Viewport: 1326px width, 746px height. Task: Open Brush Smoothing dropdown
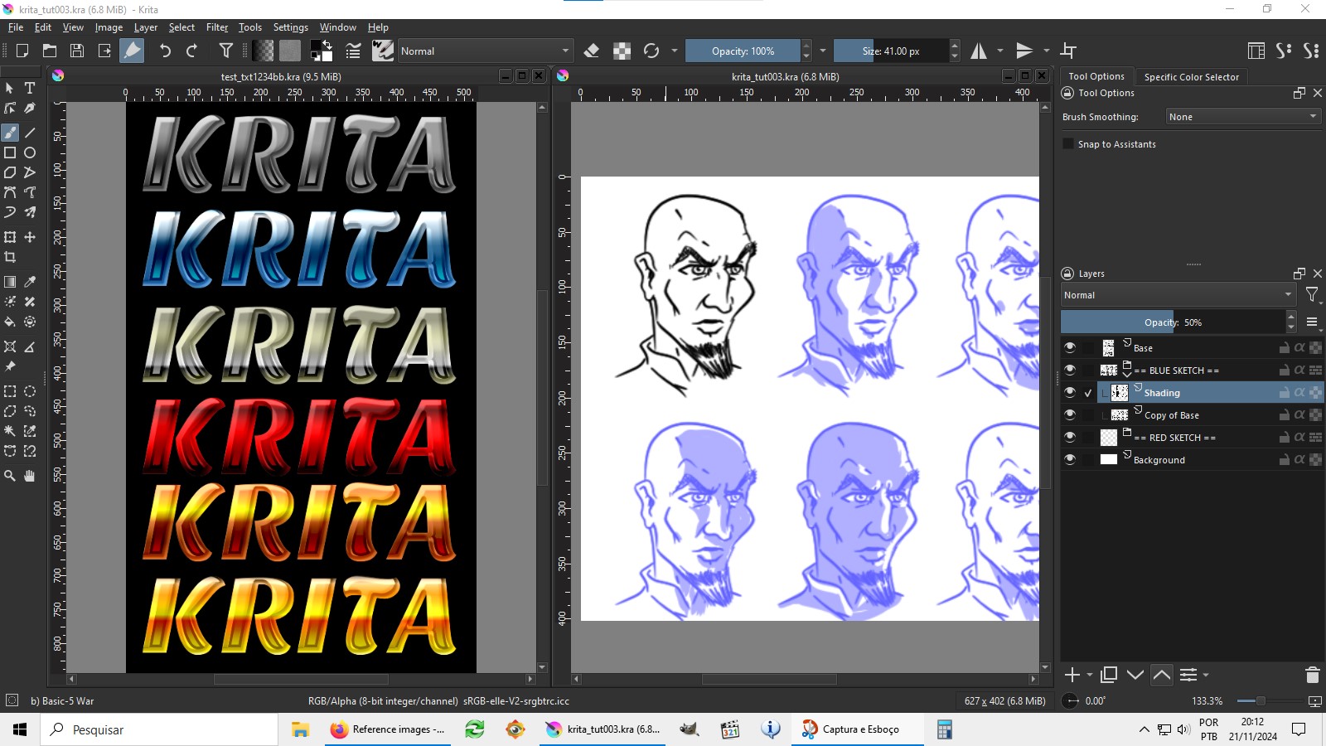click(x=1242, y=117)
